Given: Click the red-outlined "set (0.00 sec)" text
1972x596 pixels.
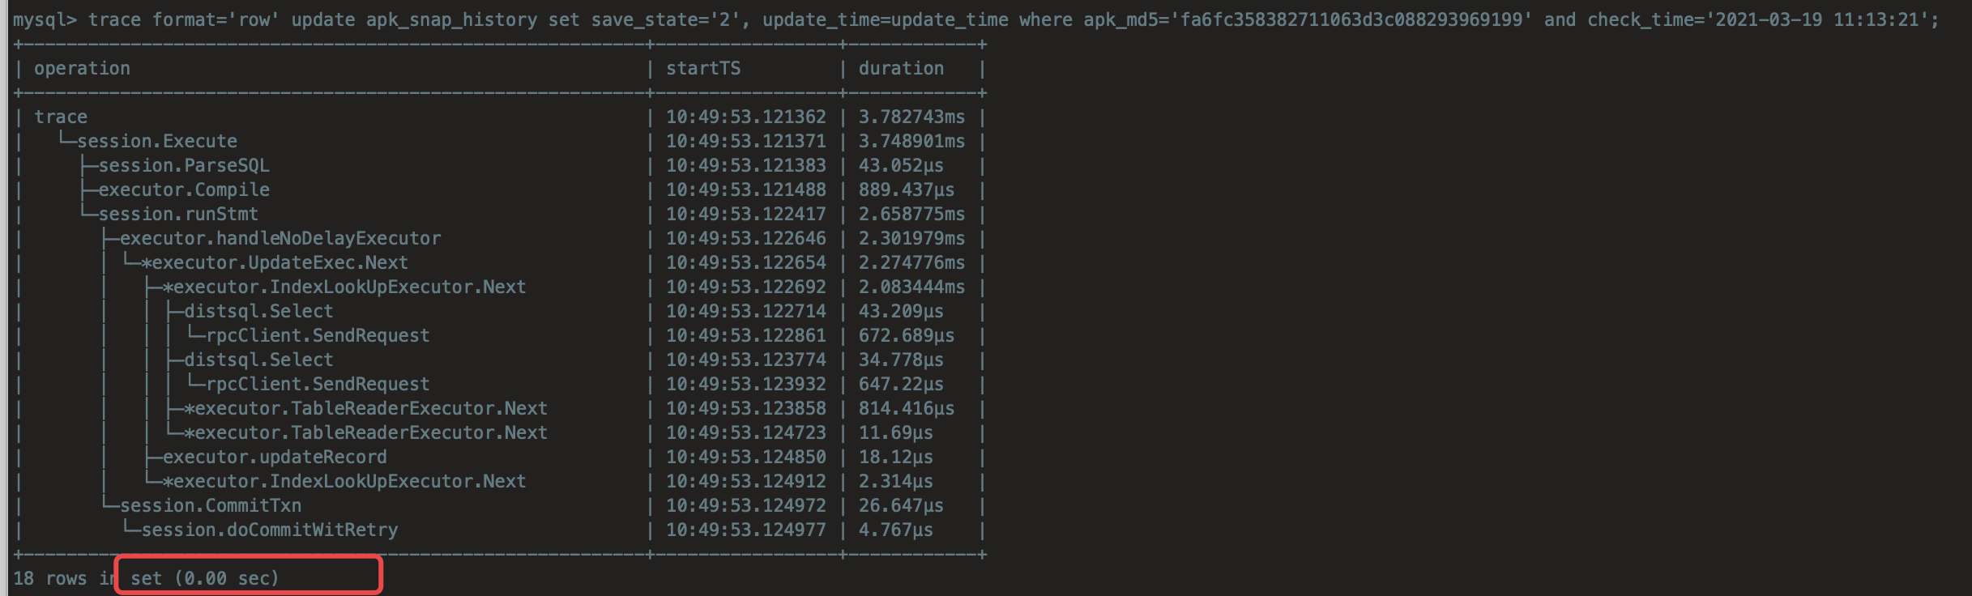Looking at the screenshot, I should click(x=204, y=578).
